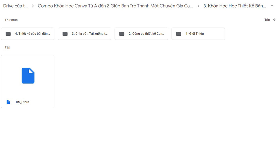
Task: Click the folder icon of '2. Công cụ thiết kế Can...'
Action: [x=122, y=34]
